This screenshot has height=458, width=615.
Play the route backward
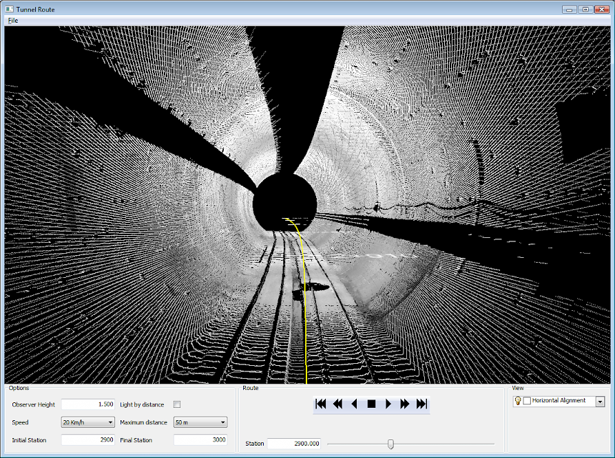(355, 404)
